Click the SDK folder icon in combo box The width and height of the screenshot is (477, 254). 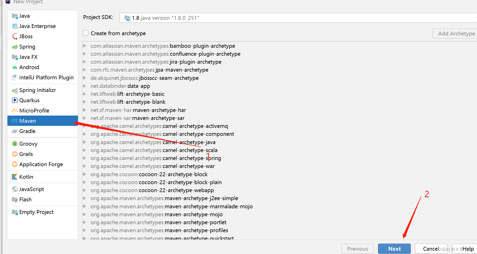128,18
